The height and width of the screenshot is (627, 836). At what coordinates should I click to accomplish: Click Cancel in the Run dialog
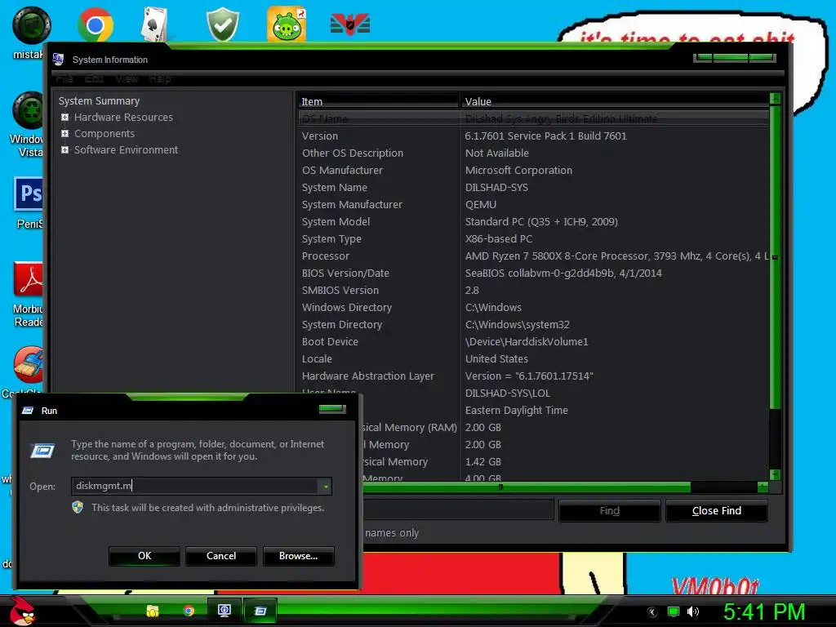click(x=221, y=555)
